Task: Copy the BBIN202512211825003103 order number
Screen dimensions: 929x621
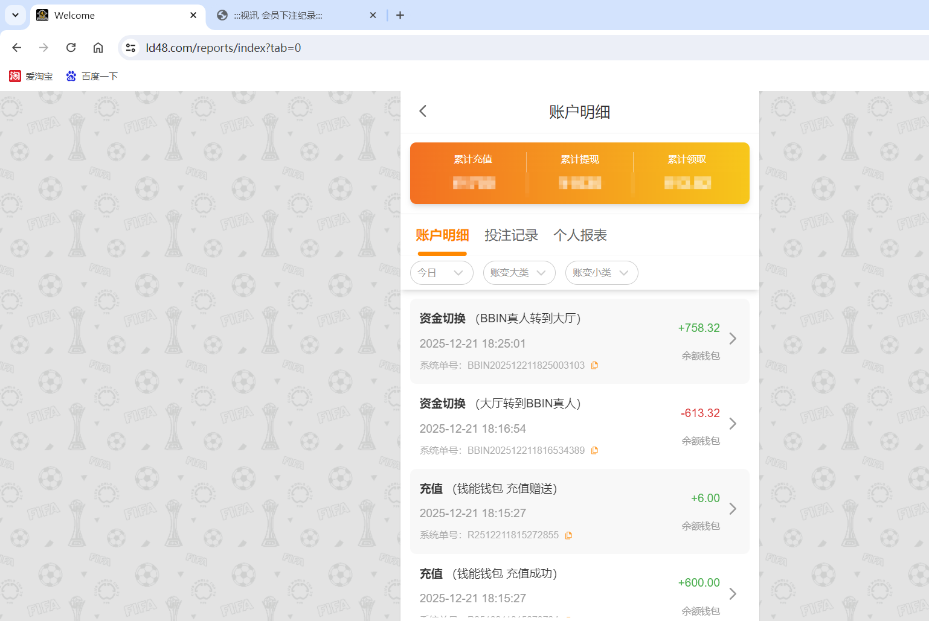Action: point(594,365)
